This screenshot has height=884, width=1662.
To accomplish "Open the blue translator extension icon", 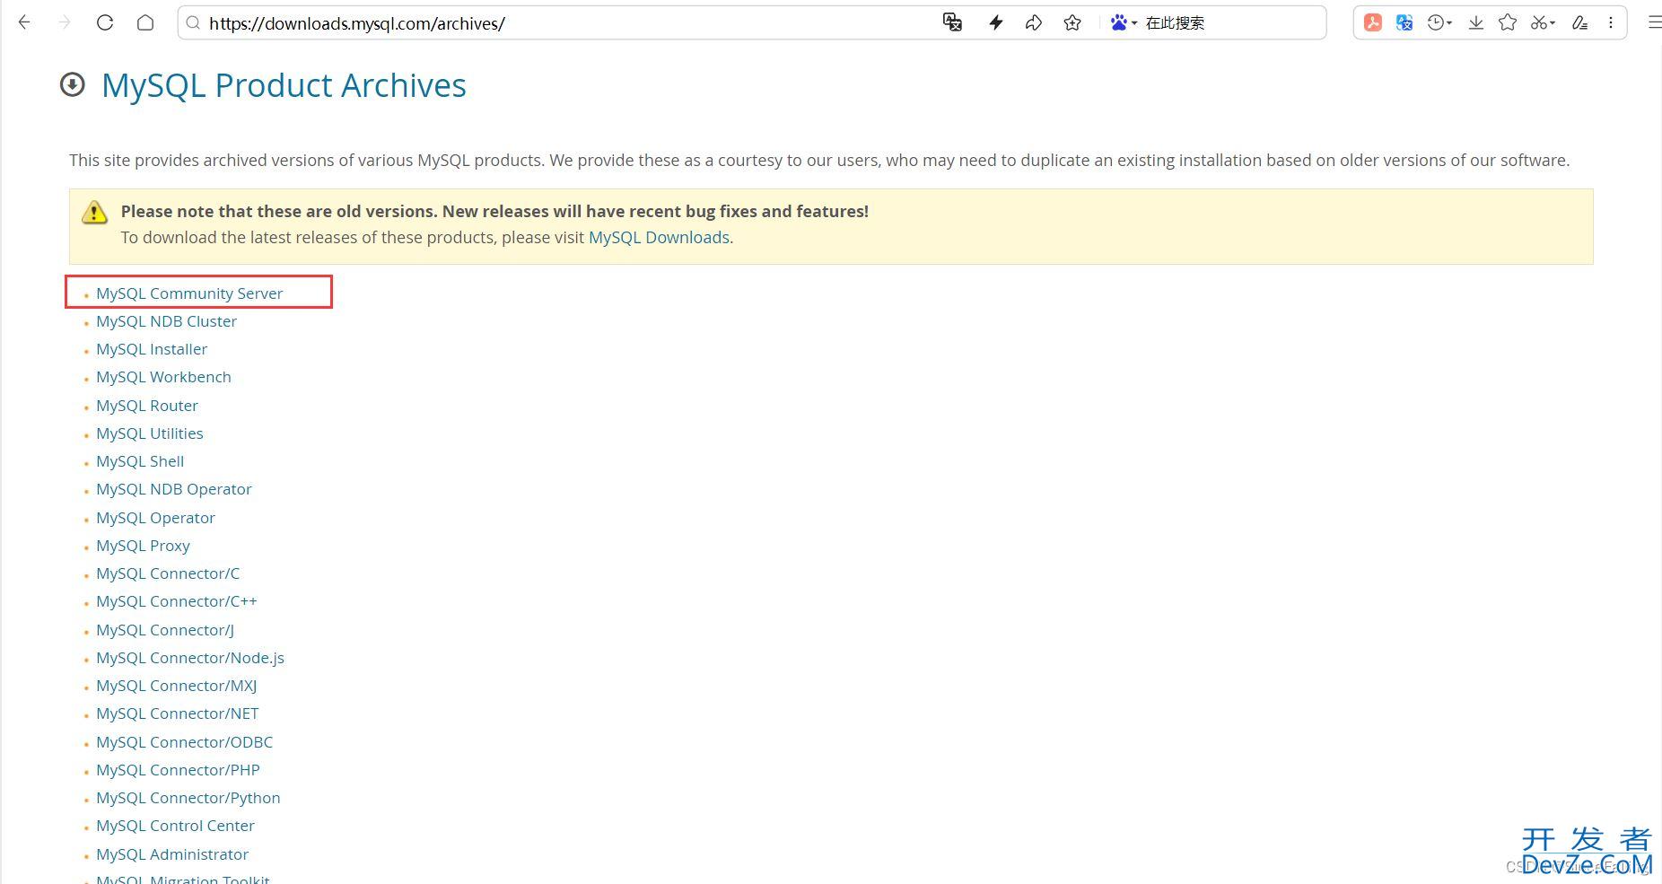I will pyautogui.click(x=1404, y=22).
